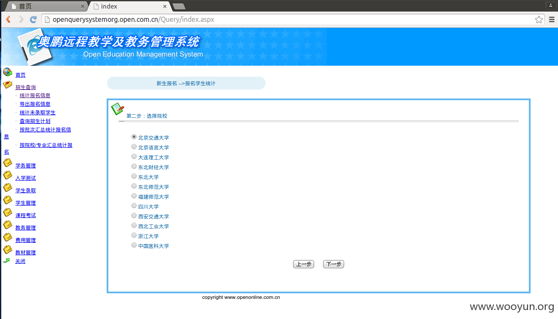Screen dimensions: 558x319
Task: Reload the page with refresh icon
Action: pyautogui.click(x=33, y=19)
